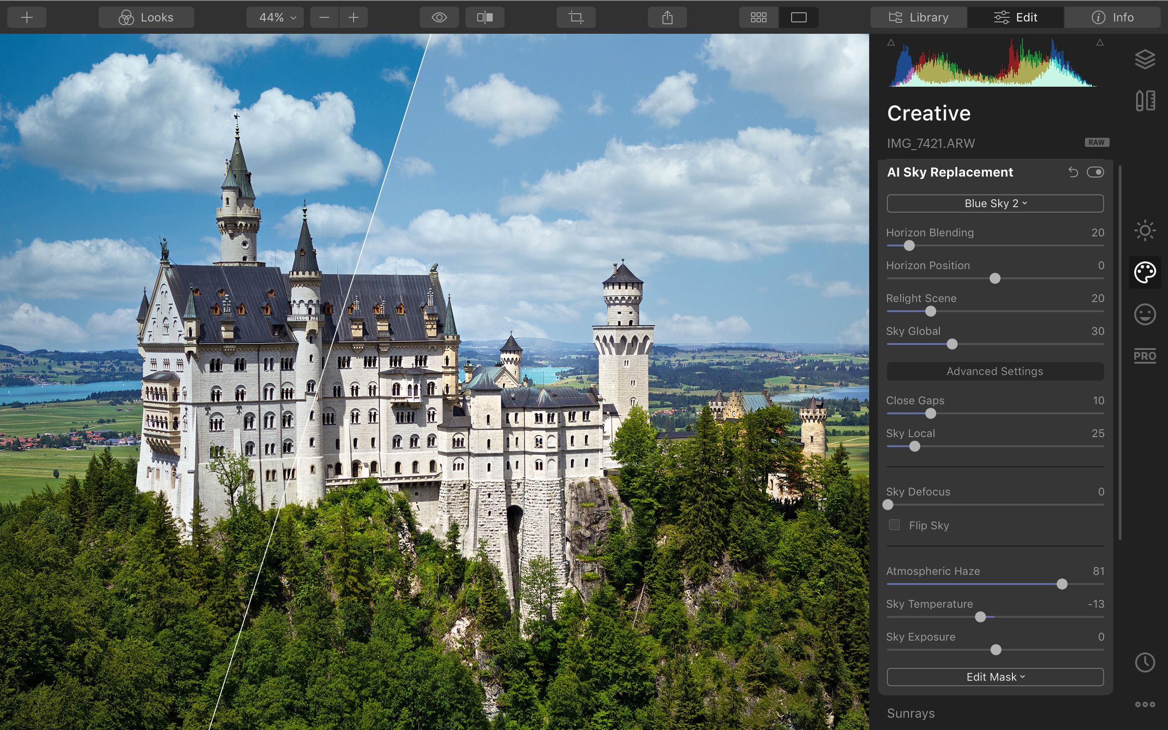The width and height of the screenshot is (1168, 730).
Task: Click the plus add image button
Action: [27, 17]
